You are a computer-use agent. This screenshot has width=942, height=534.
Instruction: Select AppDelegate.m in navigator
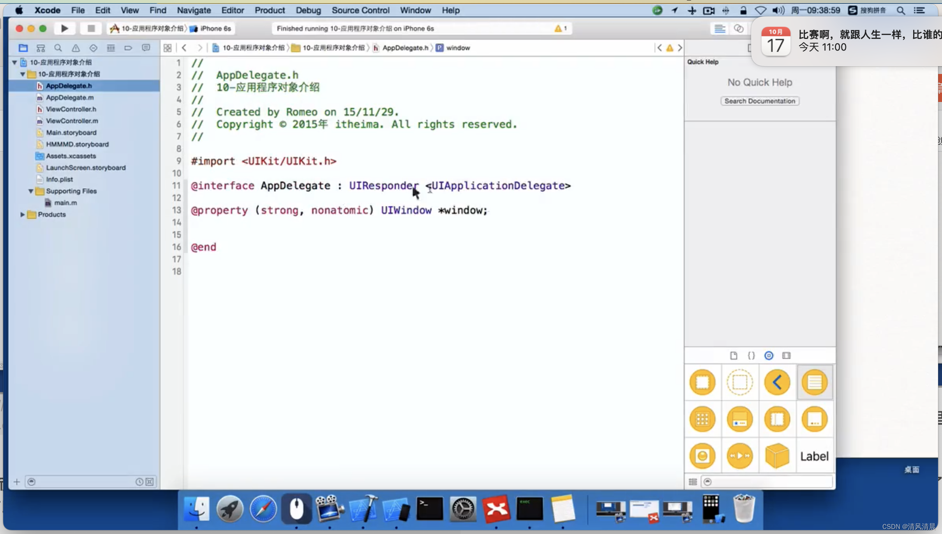(70, 97)
